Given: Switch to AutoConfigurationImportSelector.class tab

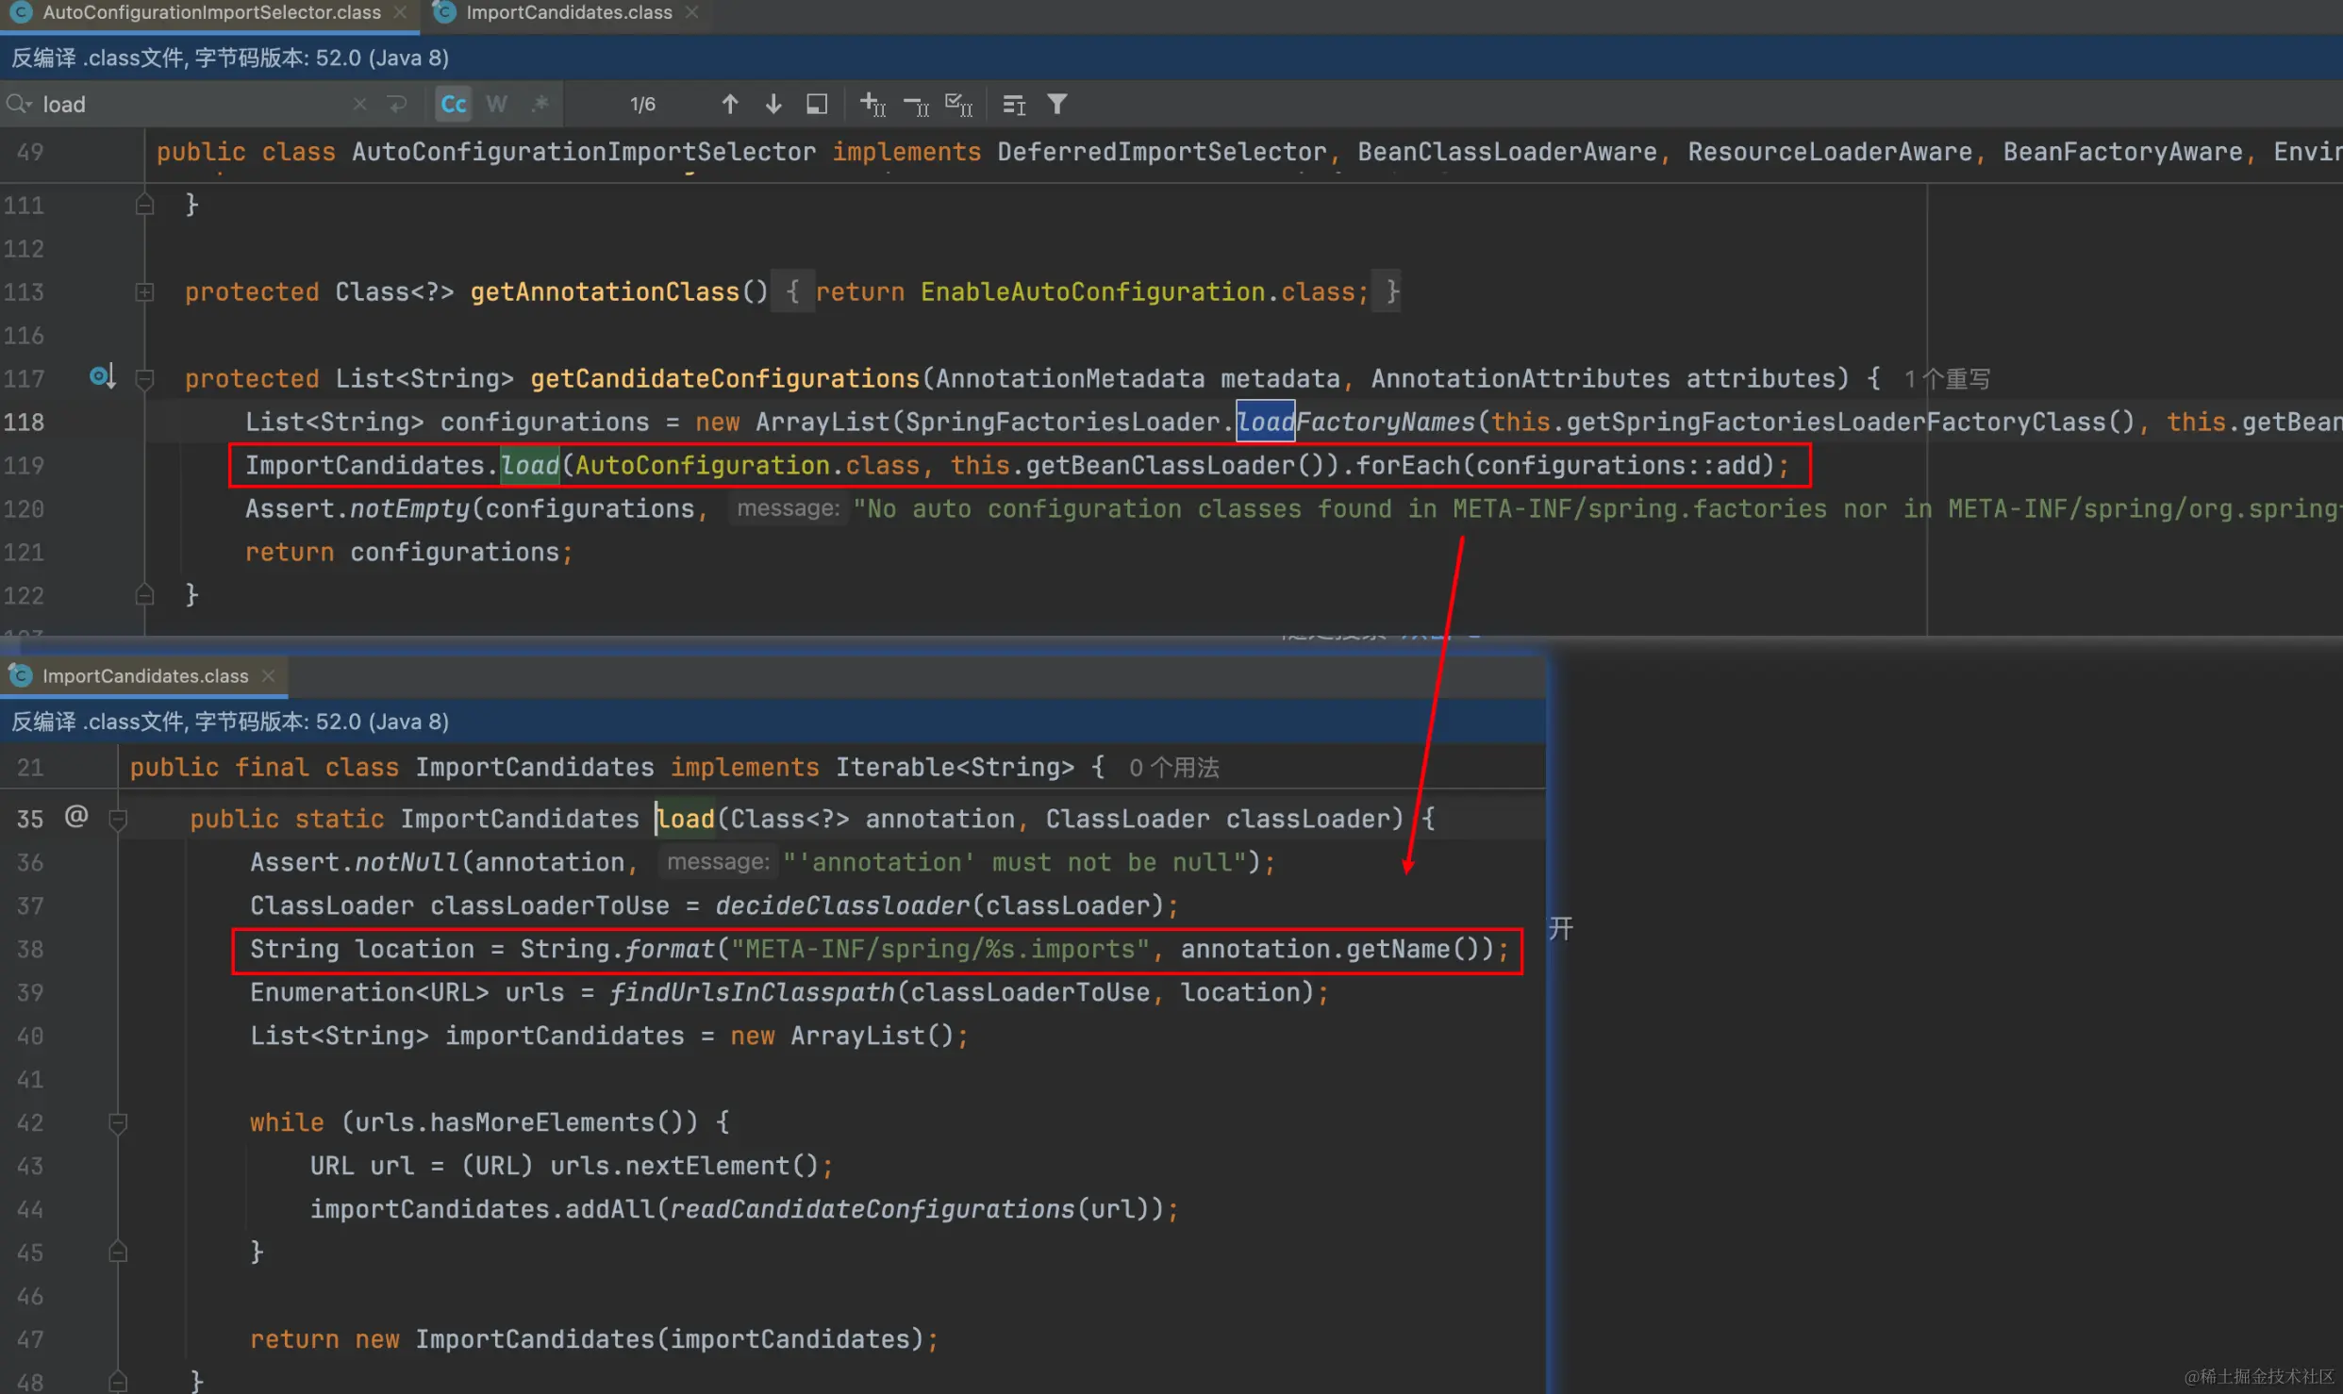Looking at the screenshot, I should coord(211,12).
